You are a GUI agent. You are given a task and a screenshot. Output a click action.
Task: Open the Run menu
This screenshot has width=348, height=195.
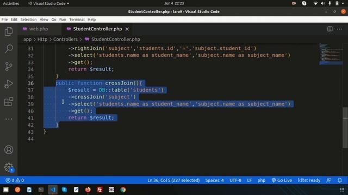click(x=63, y=19)
